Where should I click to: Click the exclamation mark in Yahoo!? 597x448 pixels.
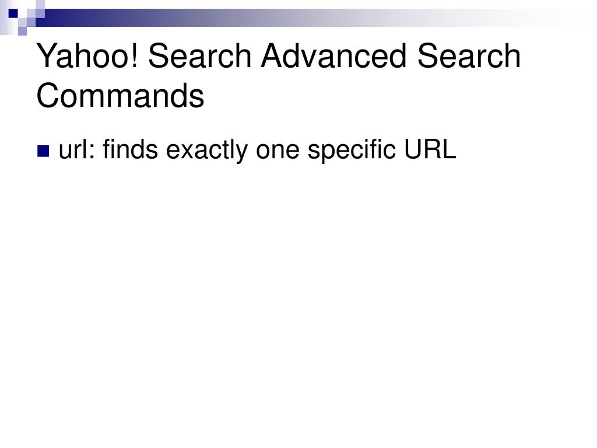click(135, 55)
